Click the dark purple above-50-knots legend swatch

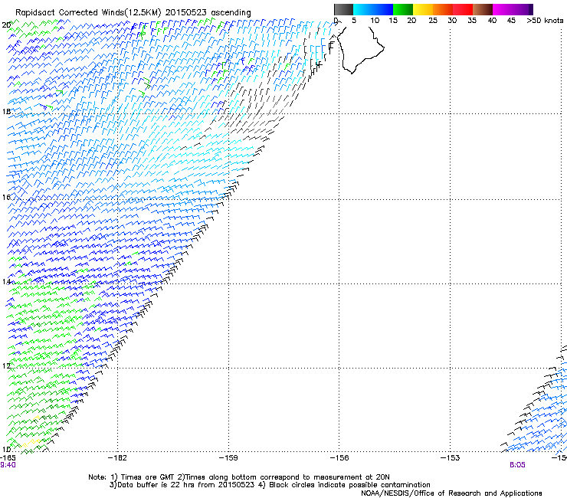coord(531,9)
